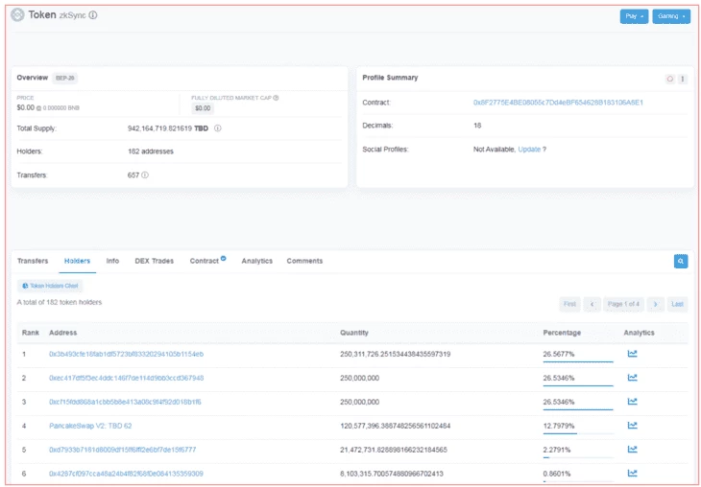Switch to the DEX Trades tab
Viewport: 701px width, 487px height.
click(155, 261)
